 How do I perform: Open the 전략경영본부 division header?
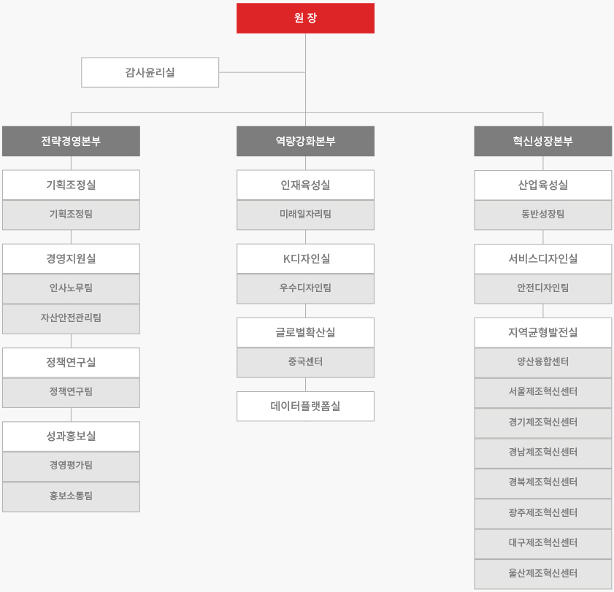pos(71,141)
